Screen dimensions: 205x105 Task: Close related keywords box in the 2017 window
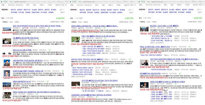coord(201,10)
